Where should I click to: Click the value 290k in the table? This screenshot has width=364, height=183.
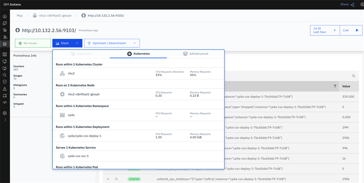[x=346, y=138]
